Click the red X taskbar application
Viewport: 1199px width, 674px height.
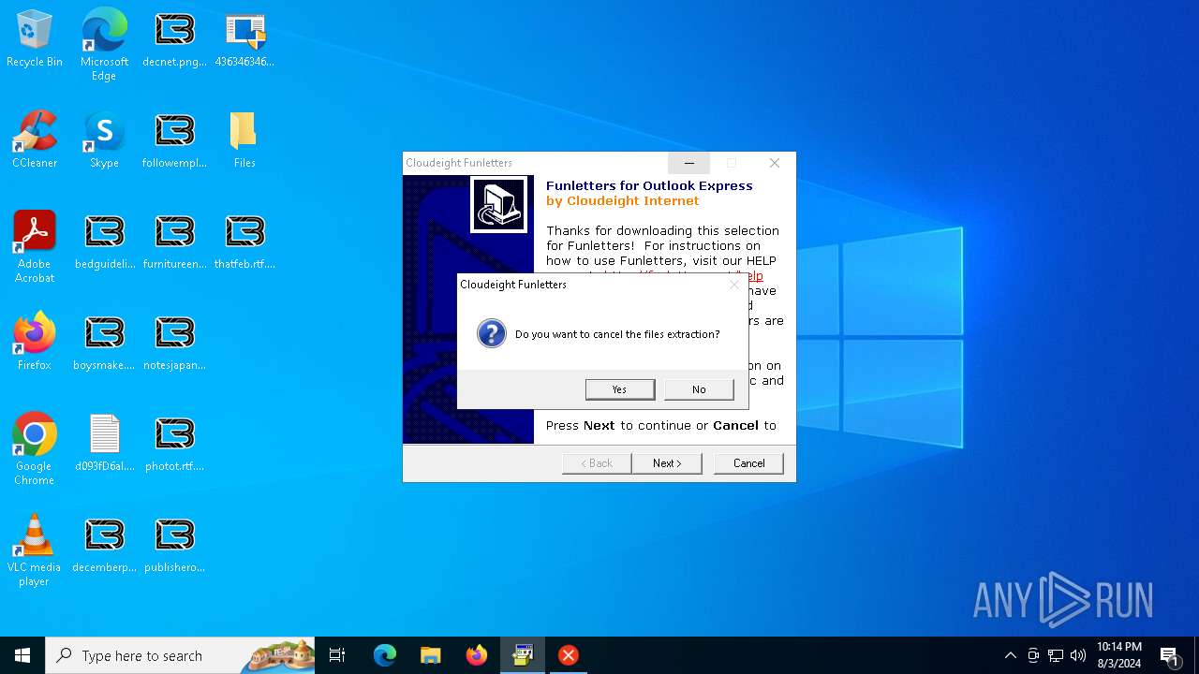[x=569, y=655]
